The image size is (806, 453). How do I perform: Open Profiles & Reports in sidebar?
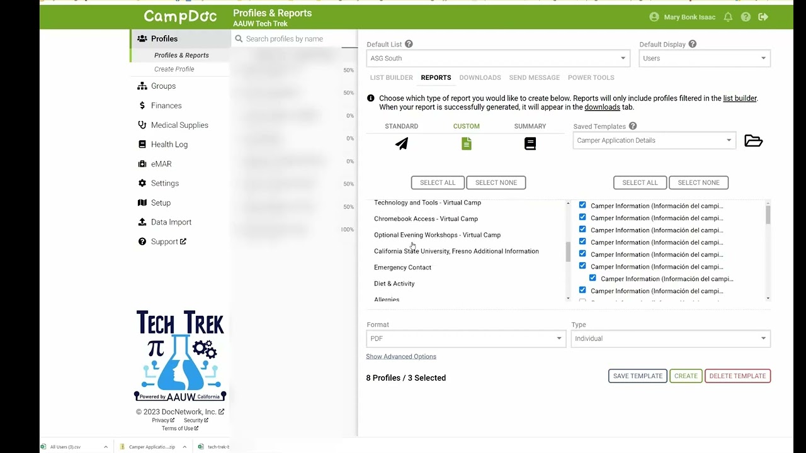click(181, 55)
